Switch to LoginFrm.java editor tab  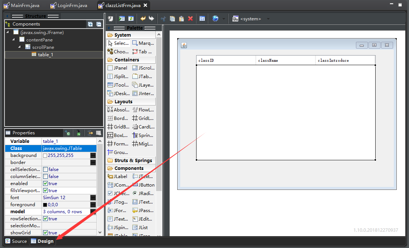(69, 5)
